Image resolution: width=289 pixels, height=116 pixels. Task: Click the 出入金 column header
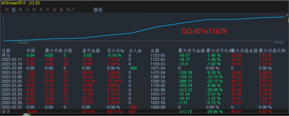click(x=135, y=51)
